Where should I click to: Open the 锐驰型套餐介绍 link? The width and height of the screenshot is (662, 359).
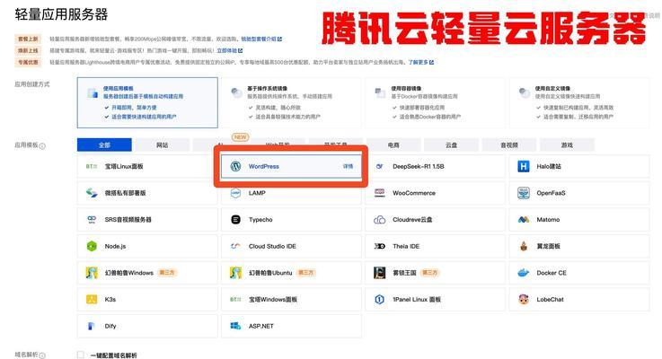pos(261,39)
